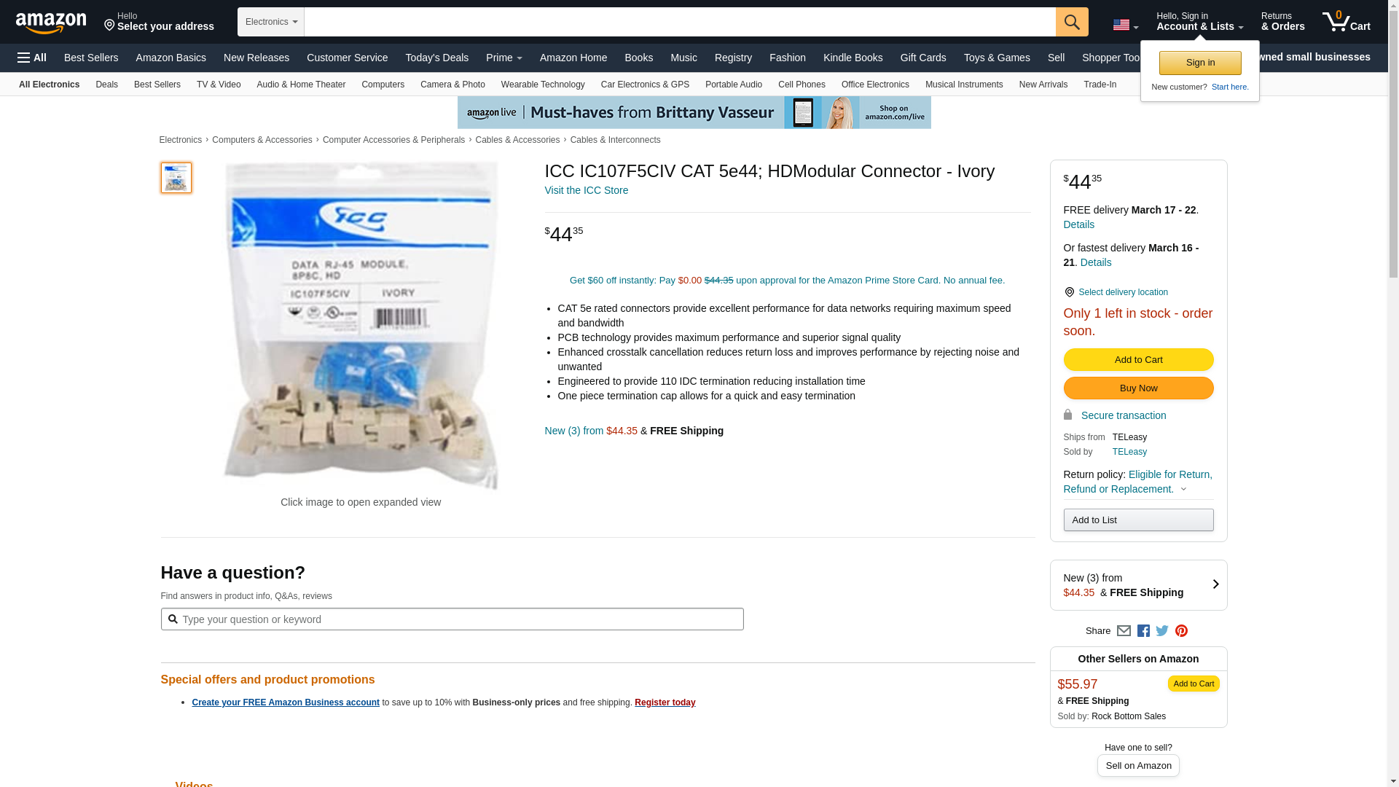
Task: Click the question keyword search field
Action: [x=452, y=619]
